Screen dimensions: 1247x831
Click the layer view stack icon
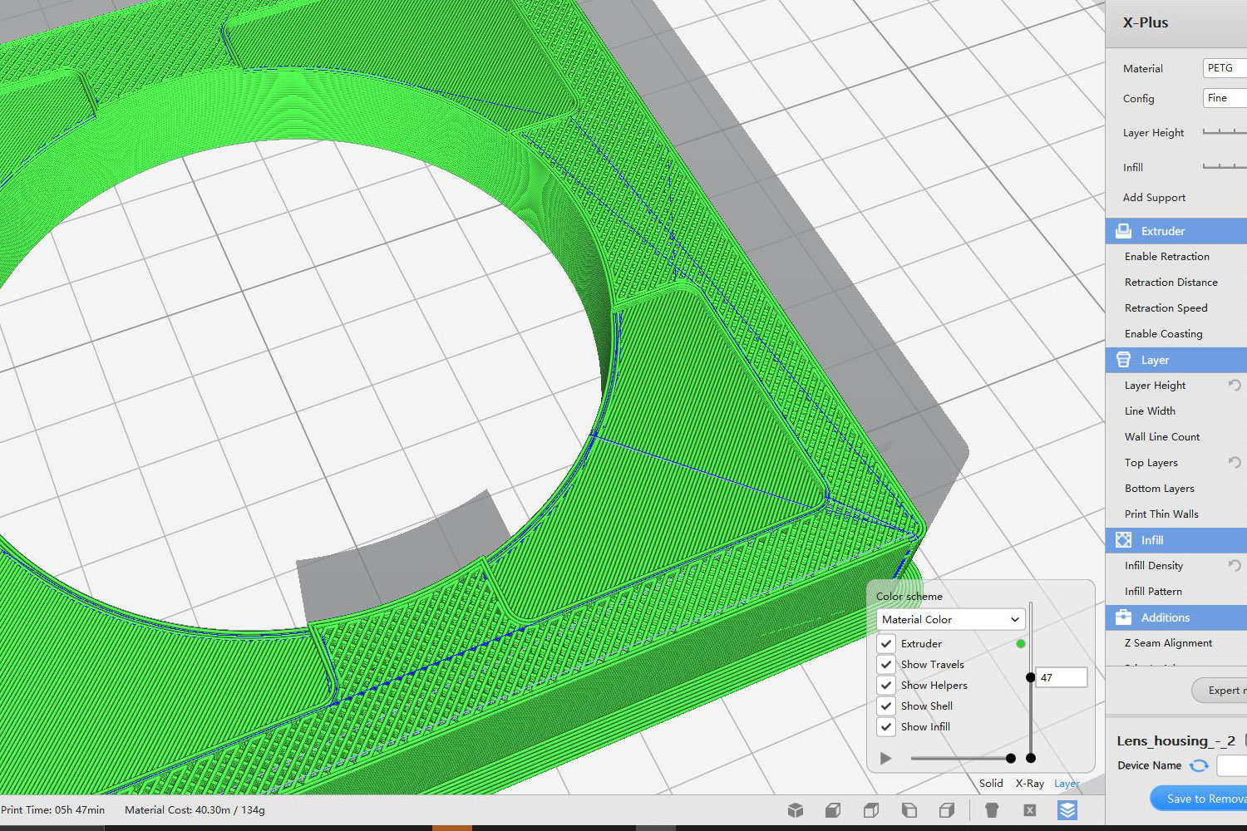point(1067,810)
